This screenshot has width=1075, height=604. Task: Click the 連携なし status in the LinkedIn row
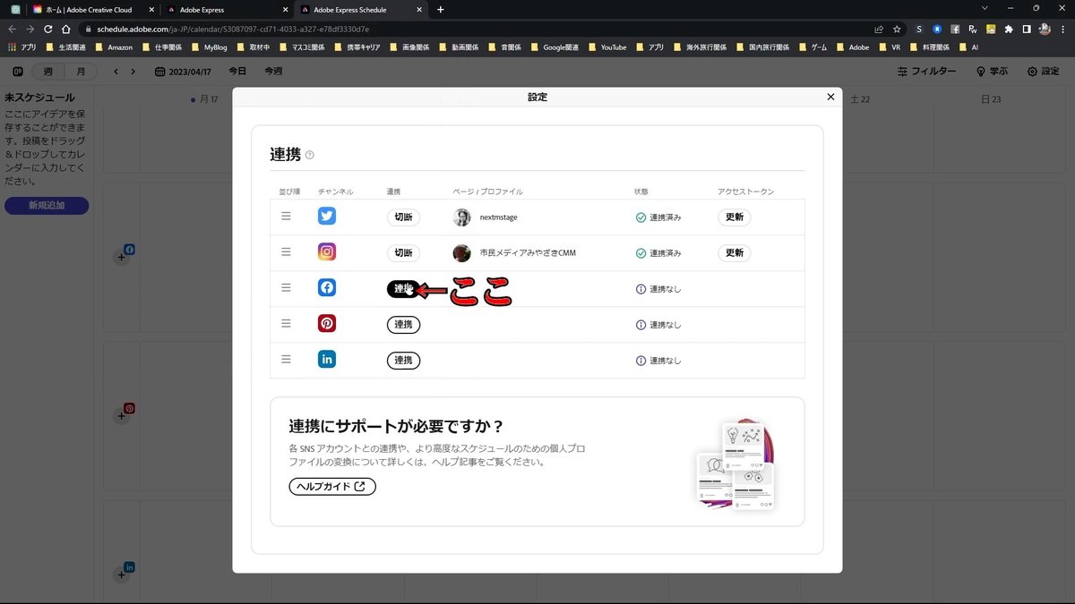pyautogui.click(x=658, y=361)
